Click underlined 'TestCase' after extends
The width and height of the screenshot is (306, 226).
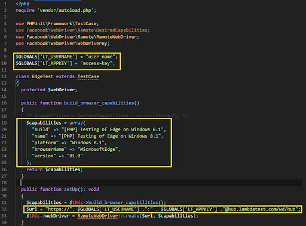[x=88, y=76]
